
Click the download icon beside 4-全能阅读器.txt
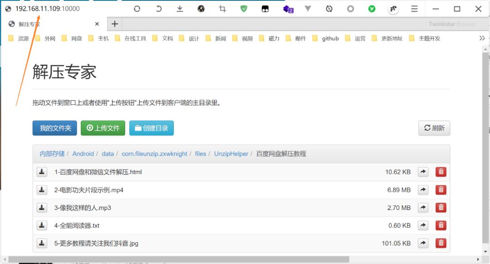(x=42, y=225)
